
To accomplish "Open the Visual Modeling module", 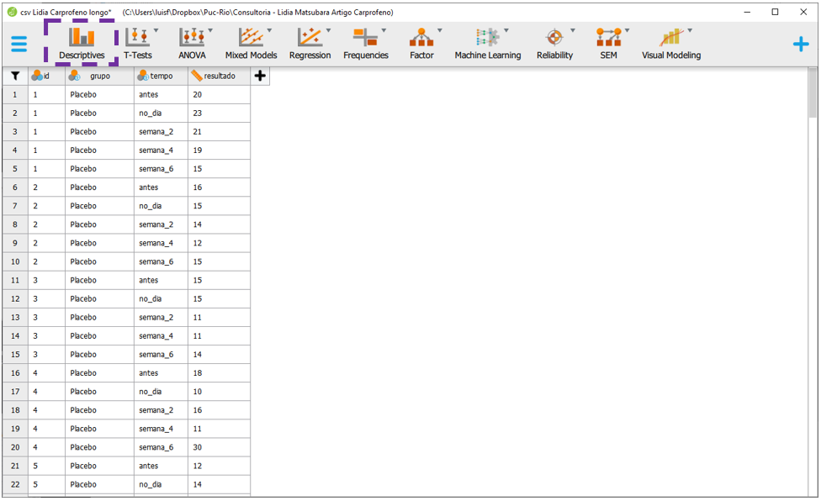I will (x=670, y=44).
